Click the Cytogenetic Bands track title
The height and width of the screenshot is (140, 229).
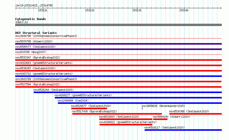tap(31, 19)
